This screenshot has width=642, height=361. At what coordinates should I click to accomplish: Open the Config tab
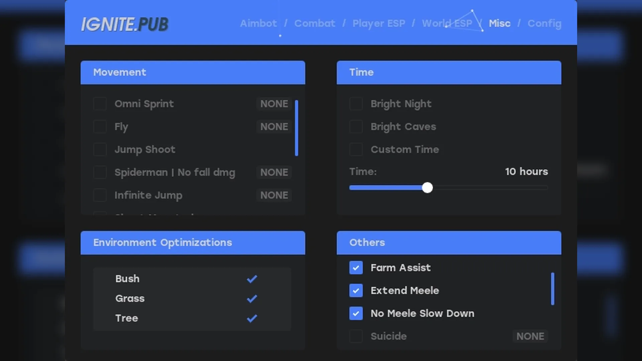click(544, 23)
